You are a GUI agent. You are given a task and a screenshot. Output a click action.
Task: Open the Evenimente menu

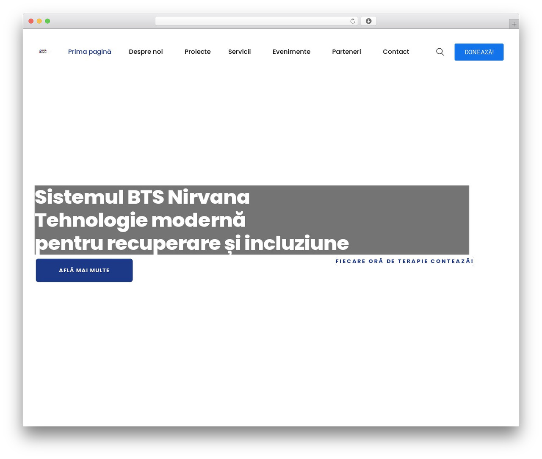291,52
